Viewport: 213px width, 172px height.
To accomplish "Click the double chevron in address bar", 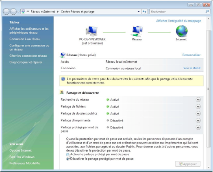I will [x=28, y=11].
